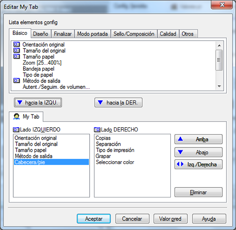Screen dimensions: 236x230
Task: Select Zoom [25...400%] in config list
Action: (x=42, y=63)
